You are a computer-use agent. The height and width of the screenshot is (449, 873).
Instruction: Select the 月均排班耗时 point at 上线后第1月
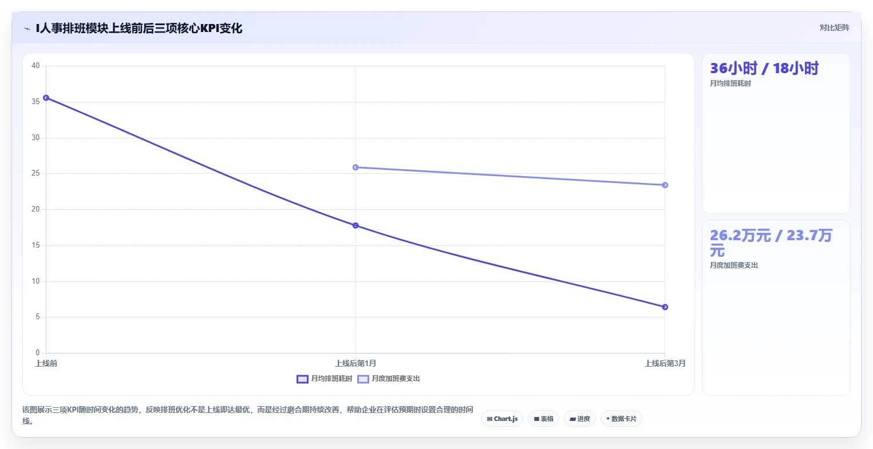click(355, 225)
